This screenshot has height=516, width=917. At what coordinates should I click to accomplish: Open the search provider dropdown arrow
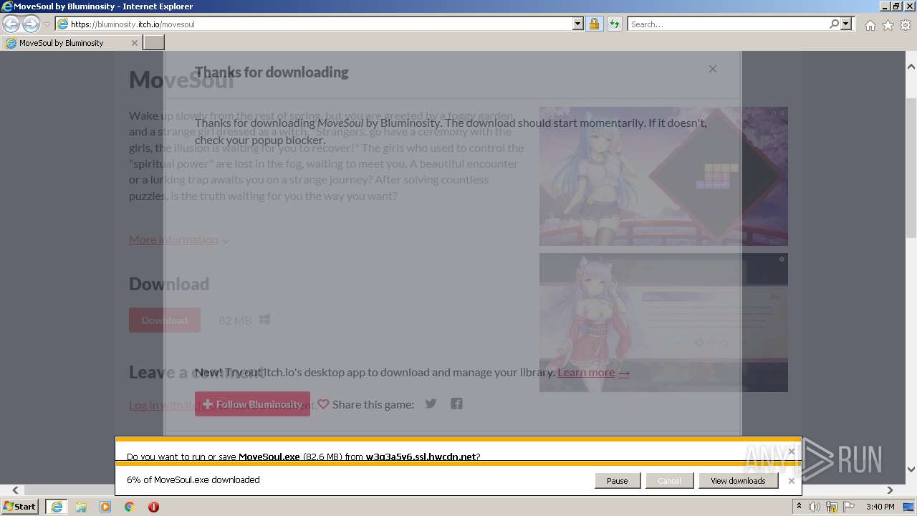(846, 24)
